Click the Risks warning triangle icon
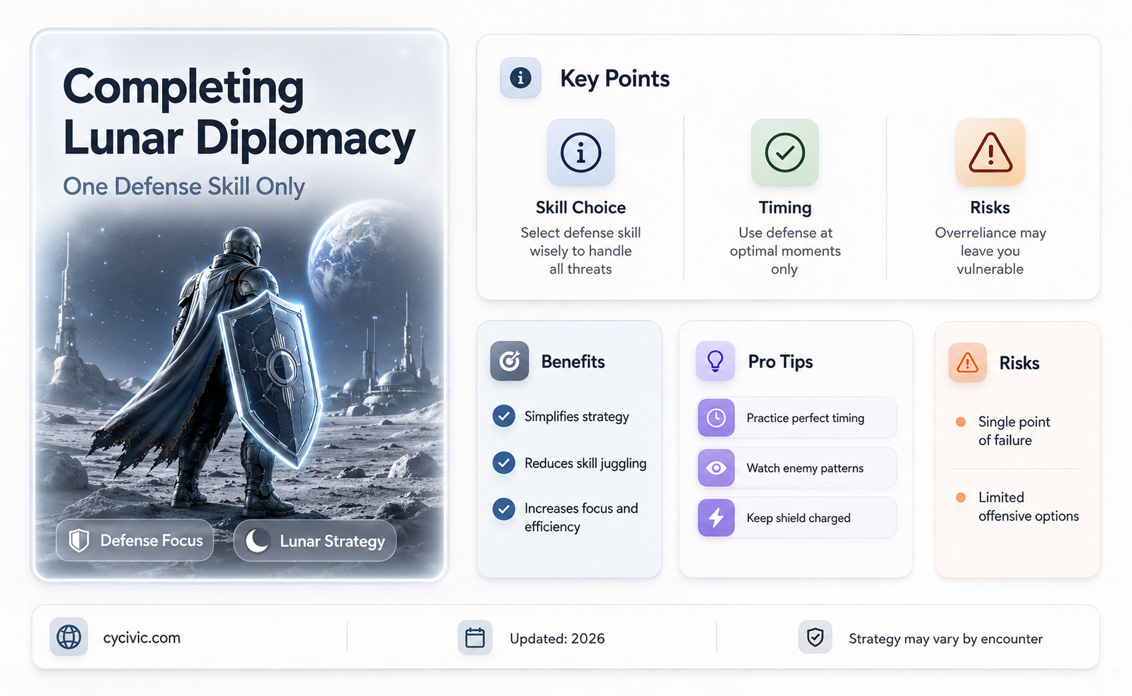Image resolution: width=1132 pixels, height=696 pixels. [x=990, y=152]
